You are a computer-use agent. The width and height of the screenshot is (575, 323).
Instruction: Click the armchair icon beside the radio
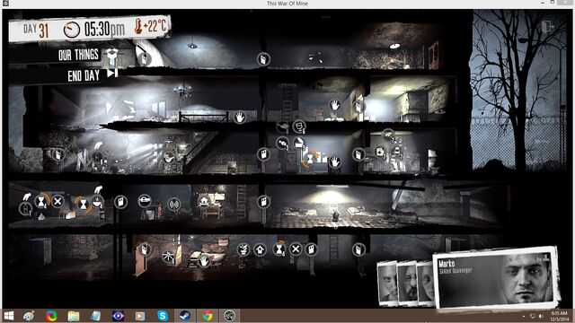pyautogui.click(x=145, y=200)
